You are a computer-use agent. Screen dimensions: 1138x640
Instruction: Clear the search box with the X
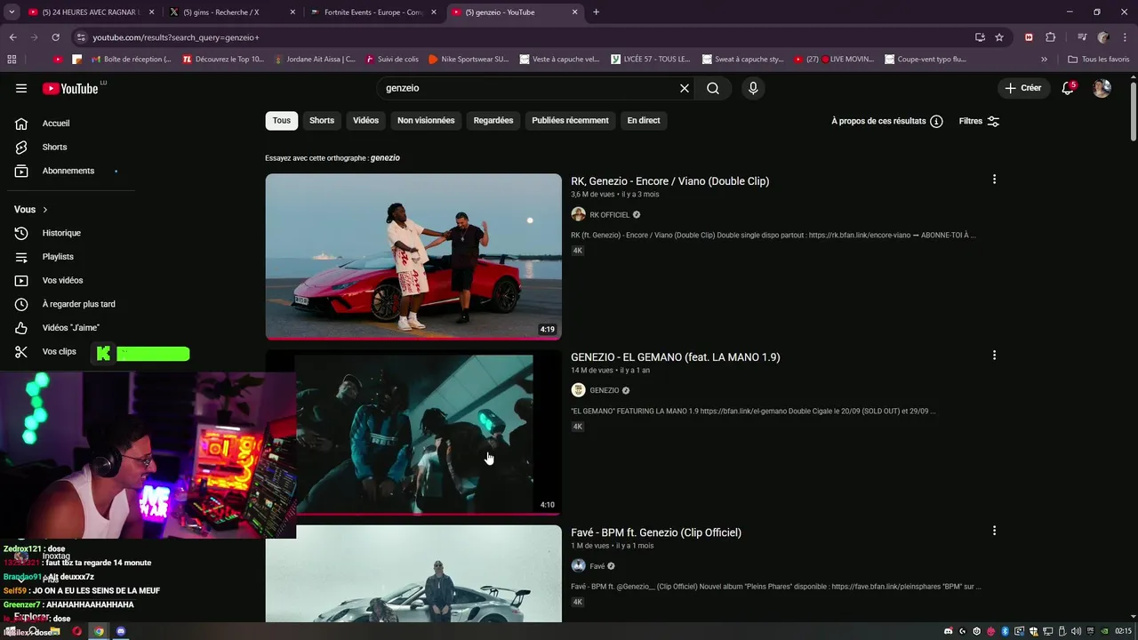coord(685,88)
